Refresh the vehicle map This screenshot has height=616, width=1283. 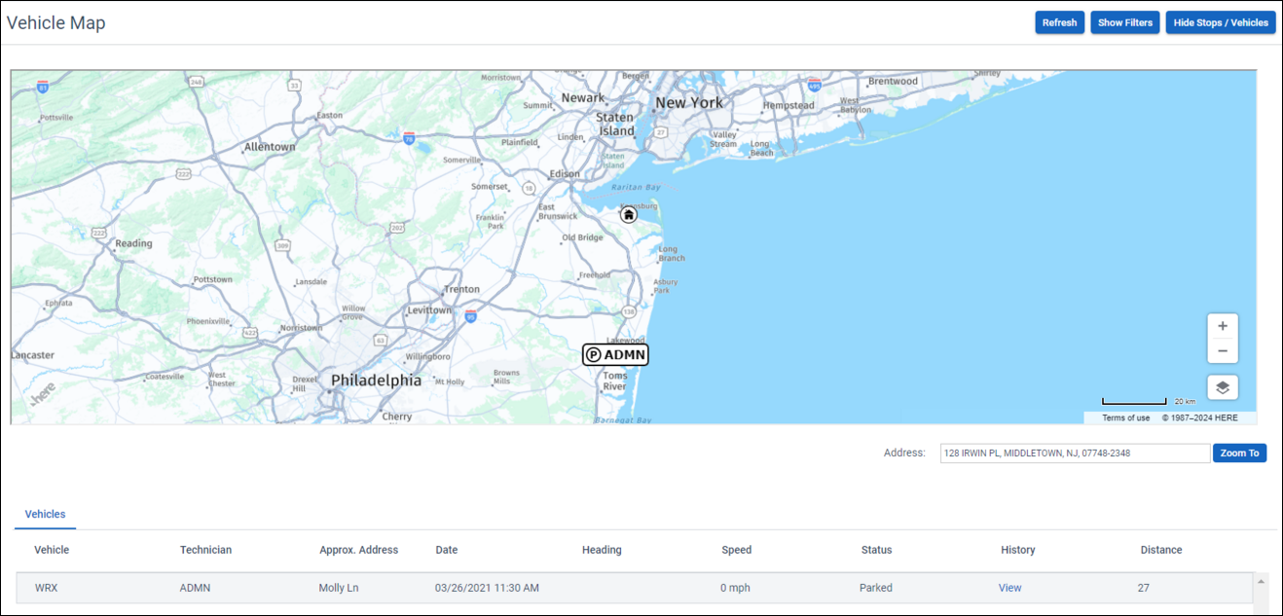[1059, 21]
